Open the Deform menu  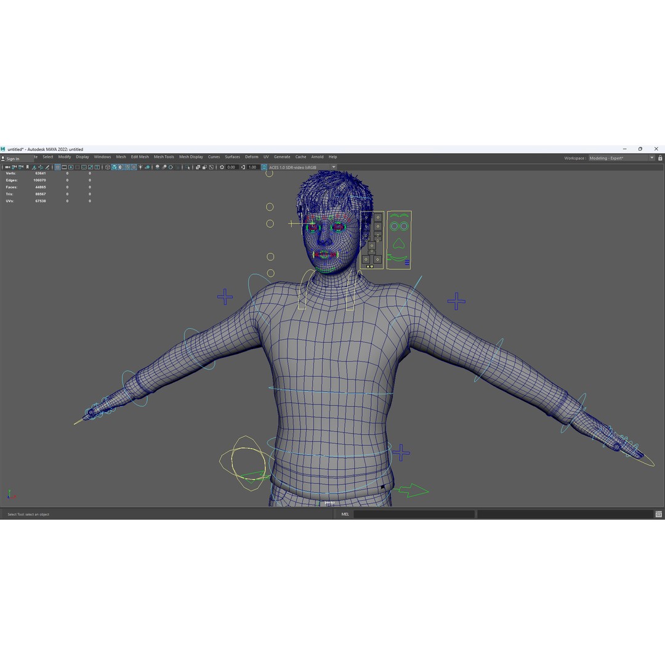(x=251, y=157)
